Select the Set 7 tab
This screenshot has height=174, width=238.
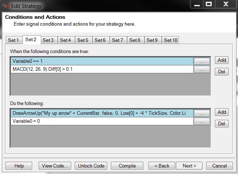pyautogui.click(x=118, y=40)
